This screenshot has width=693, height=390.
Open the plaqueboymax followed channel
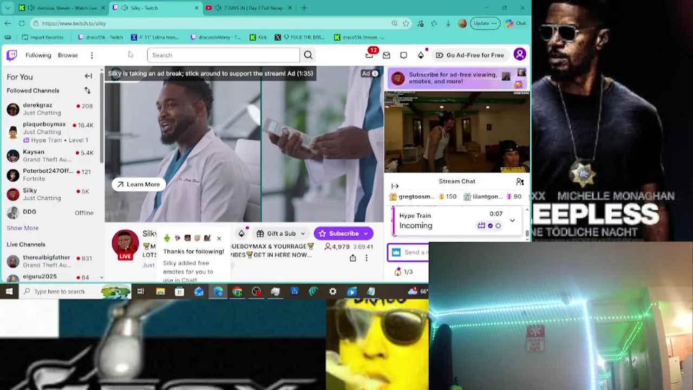tap(50, 132)
